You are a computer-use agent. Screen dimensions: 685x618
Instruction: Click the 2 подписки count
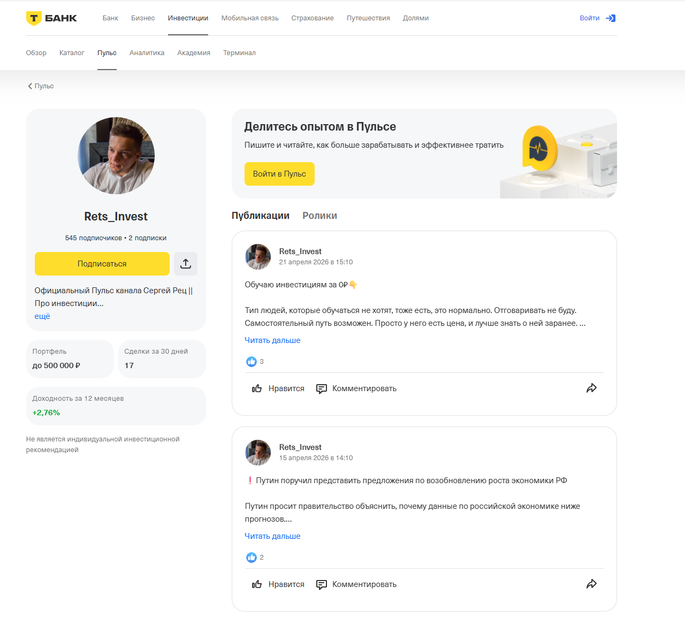[x=147, y=238]
